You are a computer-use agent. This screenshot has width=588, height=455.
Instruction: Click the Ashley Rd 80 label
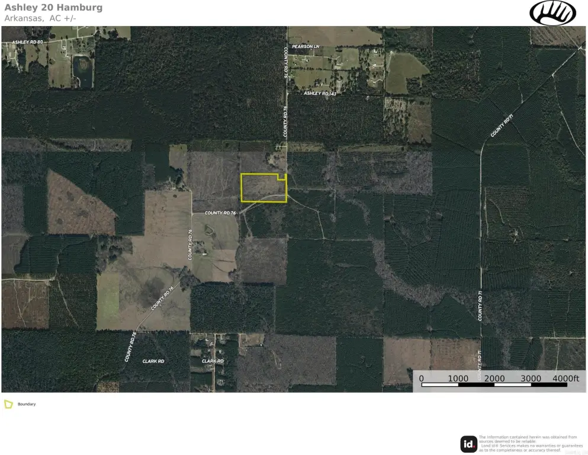[x=27, y=42]
